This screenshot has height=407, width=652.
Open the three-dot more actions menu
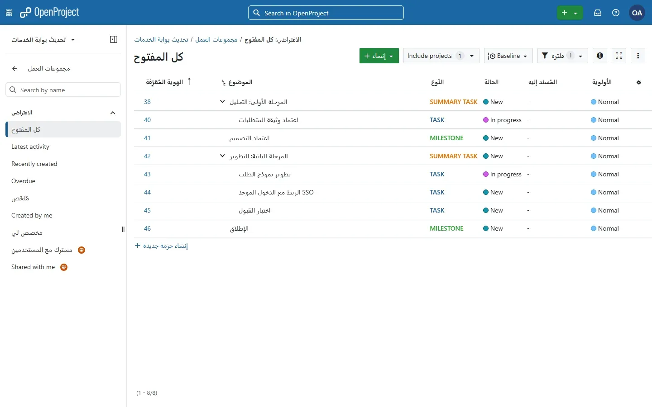[638, 56]
